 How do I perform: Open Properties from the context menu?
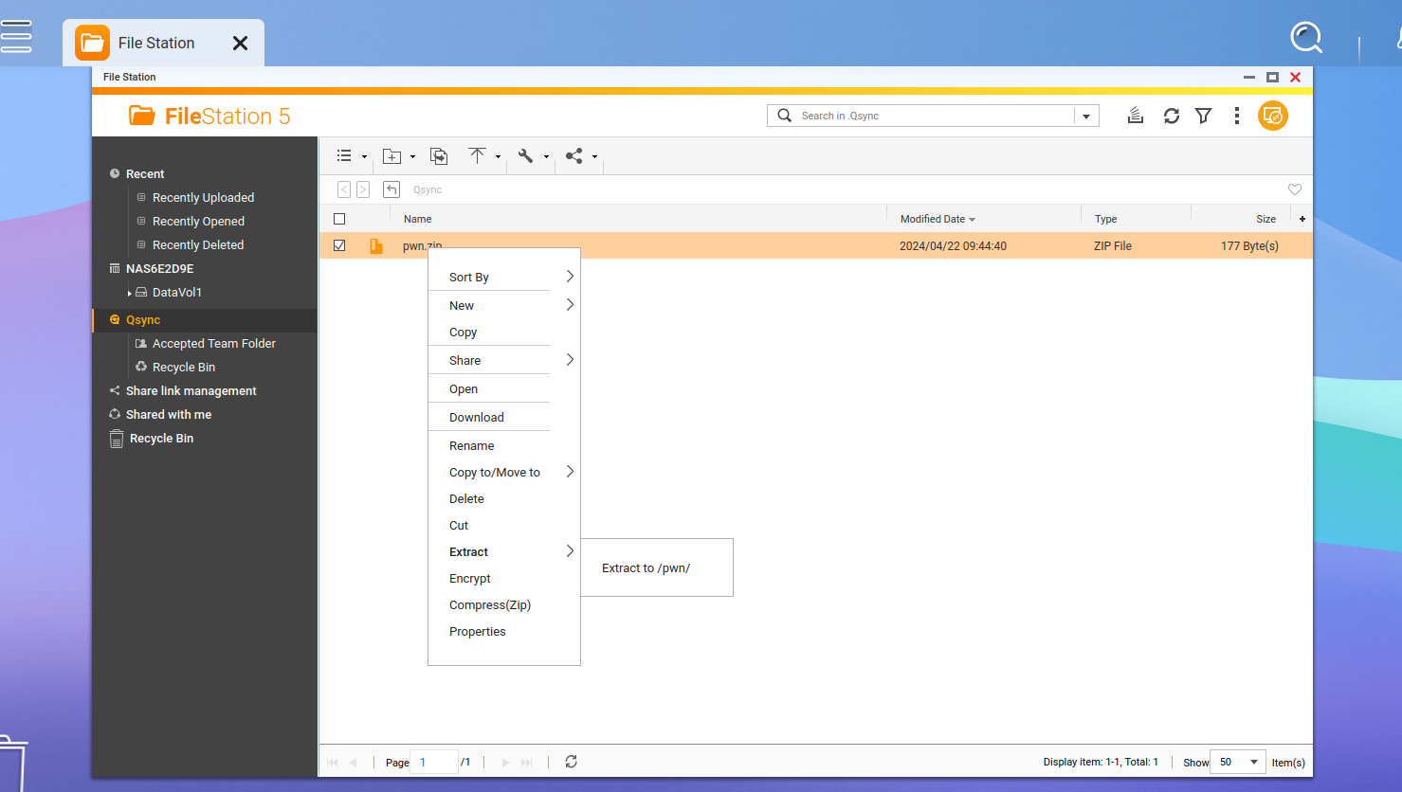click(x=504, y=631)
